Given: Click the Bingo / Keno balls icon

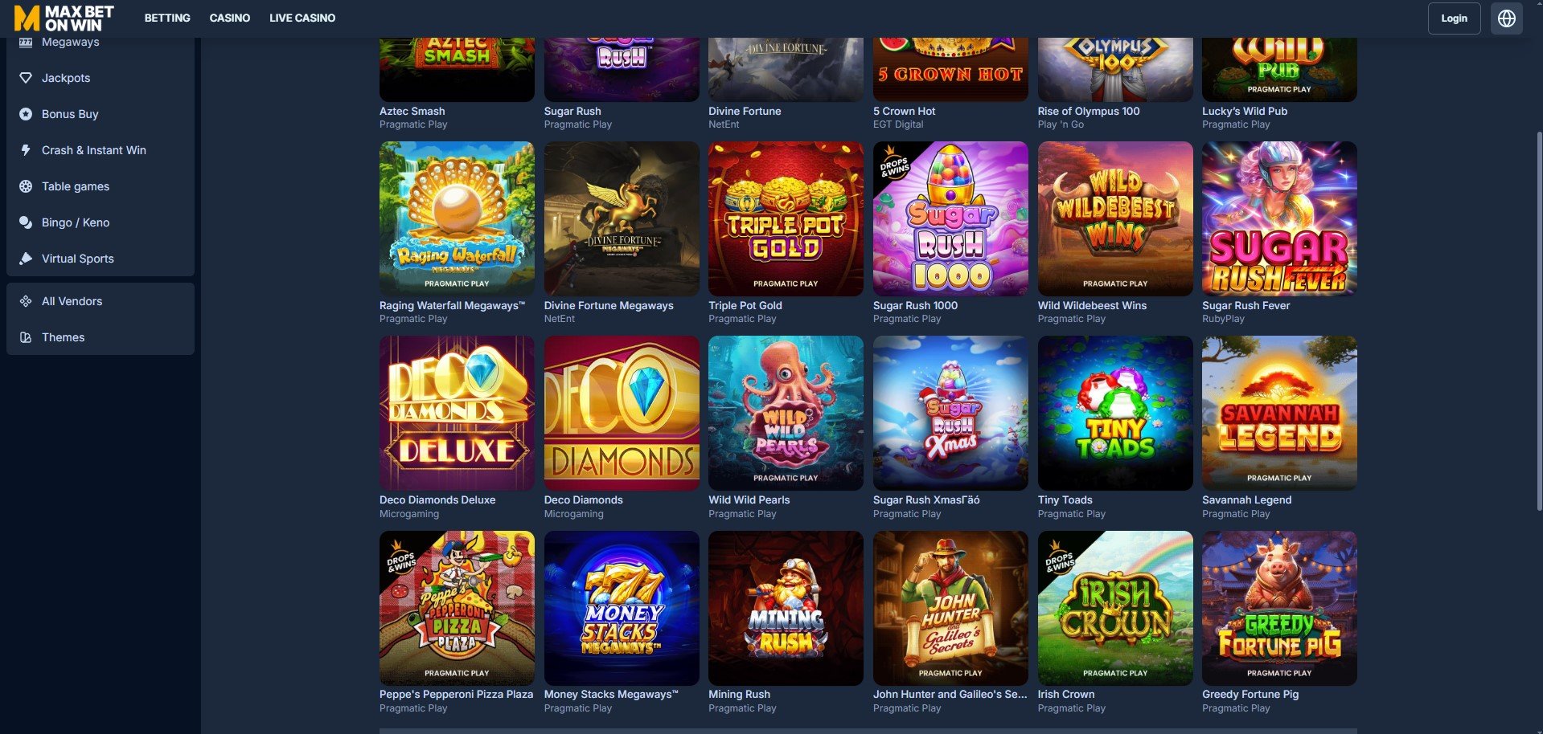Looking at the screenshot, I should (26, 222).
